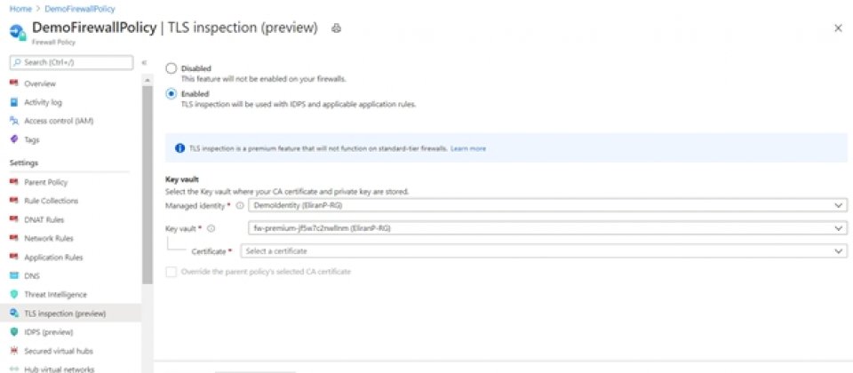The image size is (853, 373).
Task: Select the Disabled radio button
Action: 171,68
